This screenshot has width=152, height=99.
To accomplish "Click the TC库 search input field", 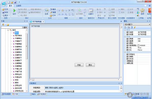I will tap(12, 27).
